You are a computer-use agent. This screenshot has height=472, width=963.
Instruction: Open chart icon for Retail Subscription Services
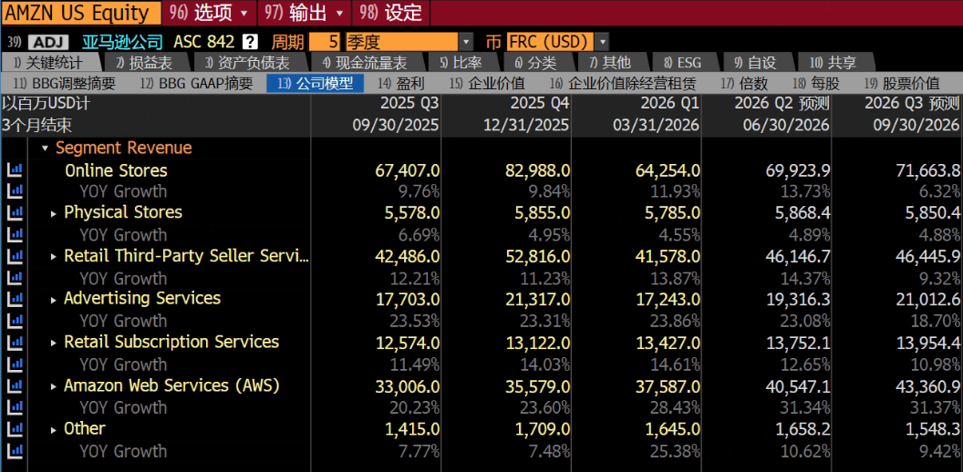pyautogui.click(x=14, y=342)
